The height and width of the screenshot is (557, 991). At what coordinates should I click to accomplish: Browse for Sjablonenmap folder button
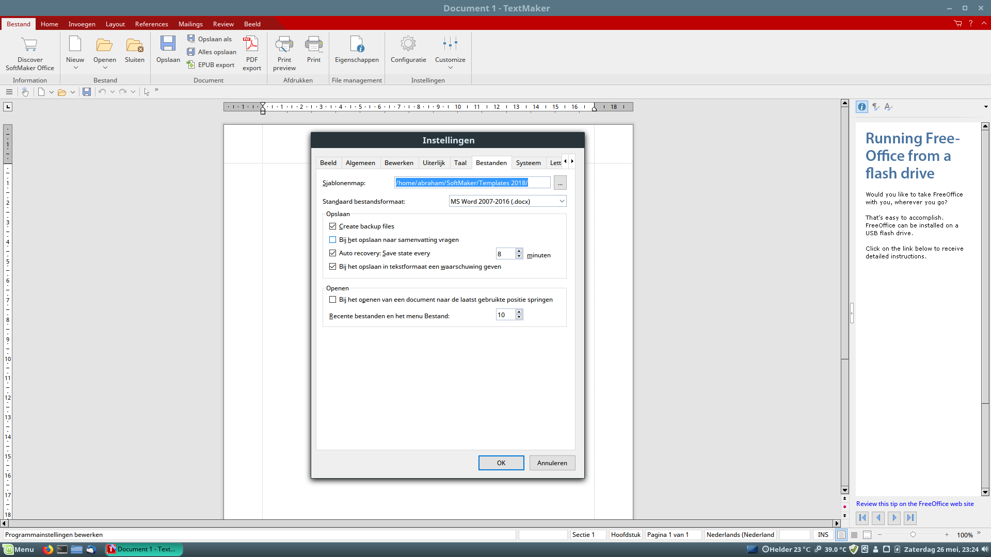560,183
